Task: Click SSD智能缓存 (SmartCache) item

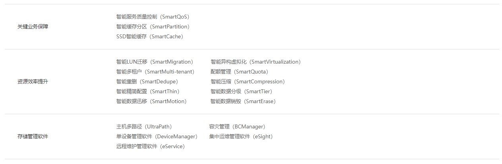Action: (x=150, y=37)
